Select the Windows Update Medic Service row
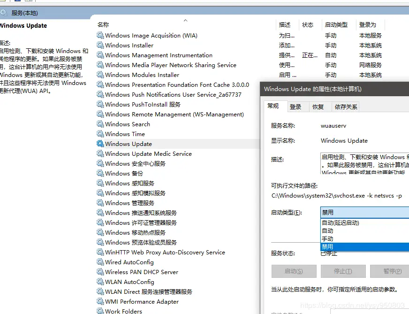This screenshot has height=314, width=409. (x=178, y=153)
